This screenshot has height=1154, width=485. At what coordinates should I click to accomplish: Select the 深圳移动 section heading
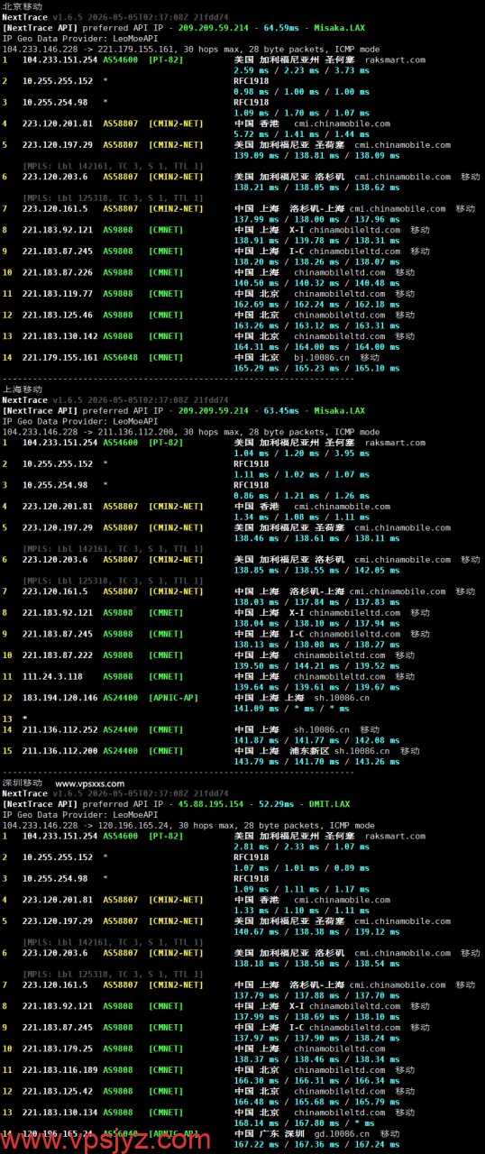pyautogui.click(x=22, y=783)
